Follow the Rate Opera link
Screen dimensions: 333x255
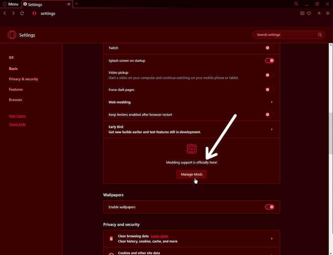point(17,116)
